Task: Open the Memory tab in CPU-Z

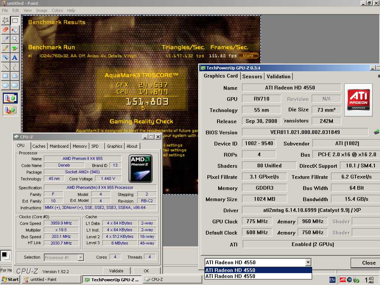Action: [79, 146]
